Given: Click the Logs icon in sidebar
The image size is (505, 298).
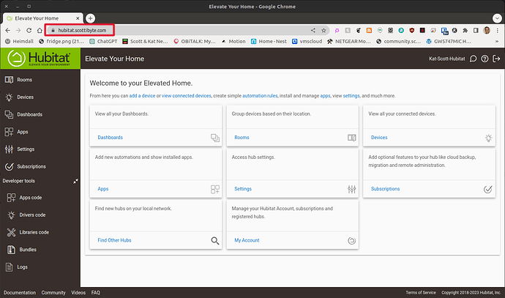Looking at the screenshot, I should pyautogui.click(x=9, y=267).
